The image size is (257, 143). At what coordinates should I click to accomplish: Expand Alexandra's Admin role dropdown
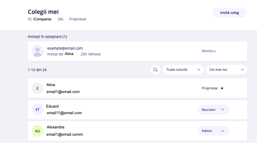(213, 131)
